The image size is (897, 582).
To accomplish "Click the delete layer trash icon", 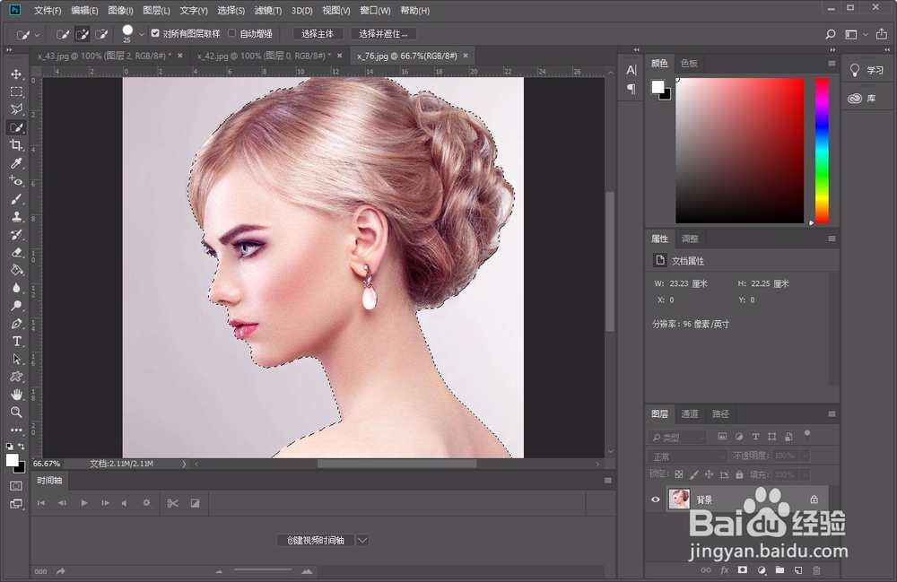I will (816, 570).
